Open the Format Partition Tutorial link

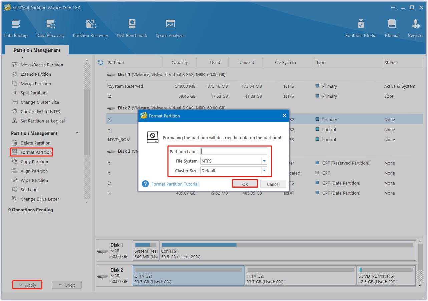click(175, 184)
